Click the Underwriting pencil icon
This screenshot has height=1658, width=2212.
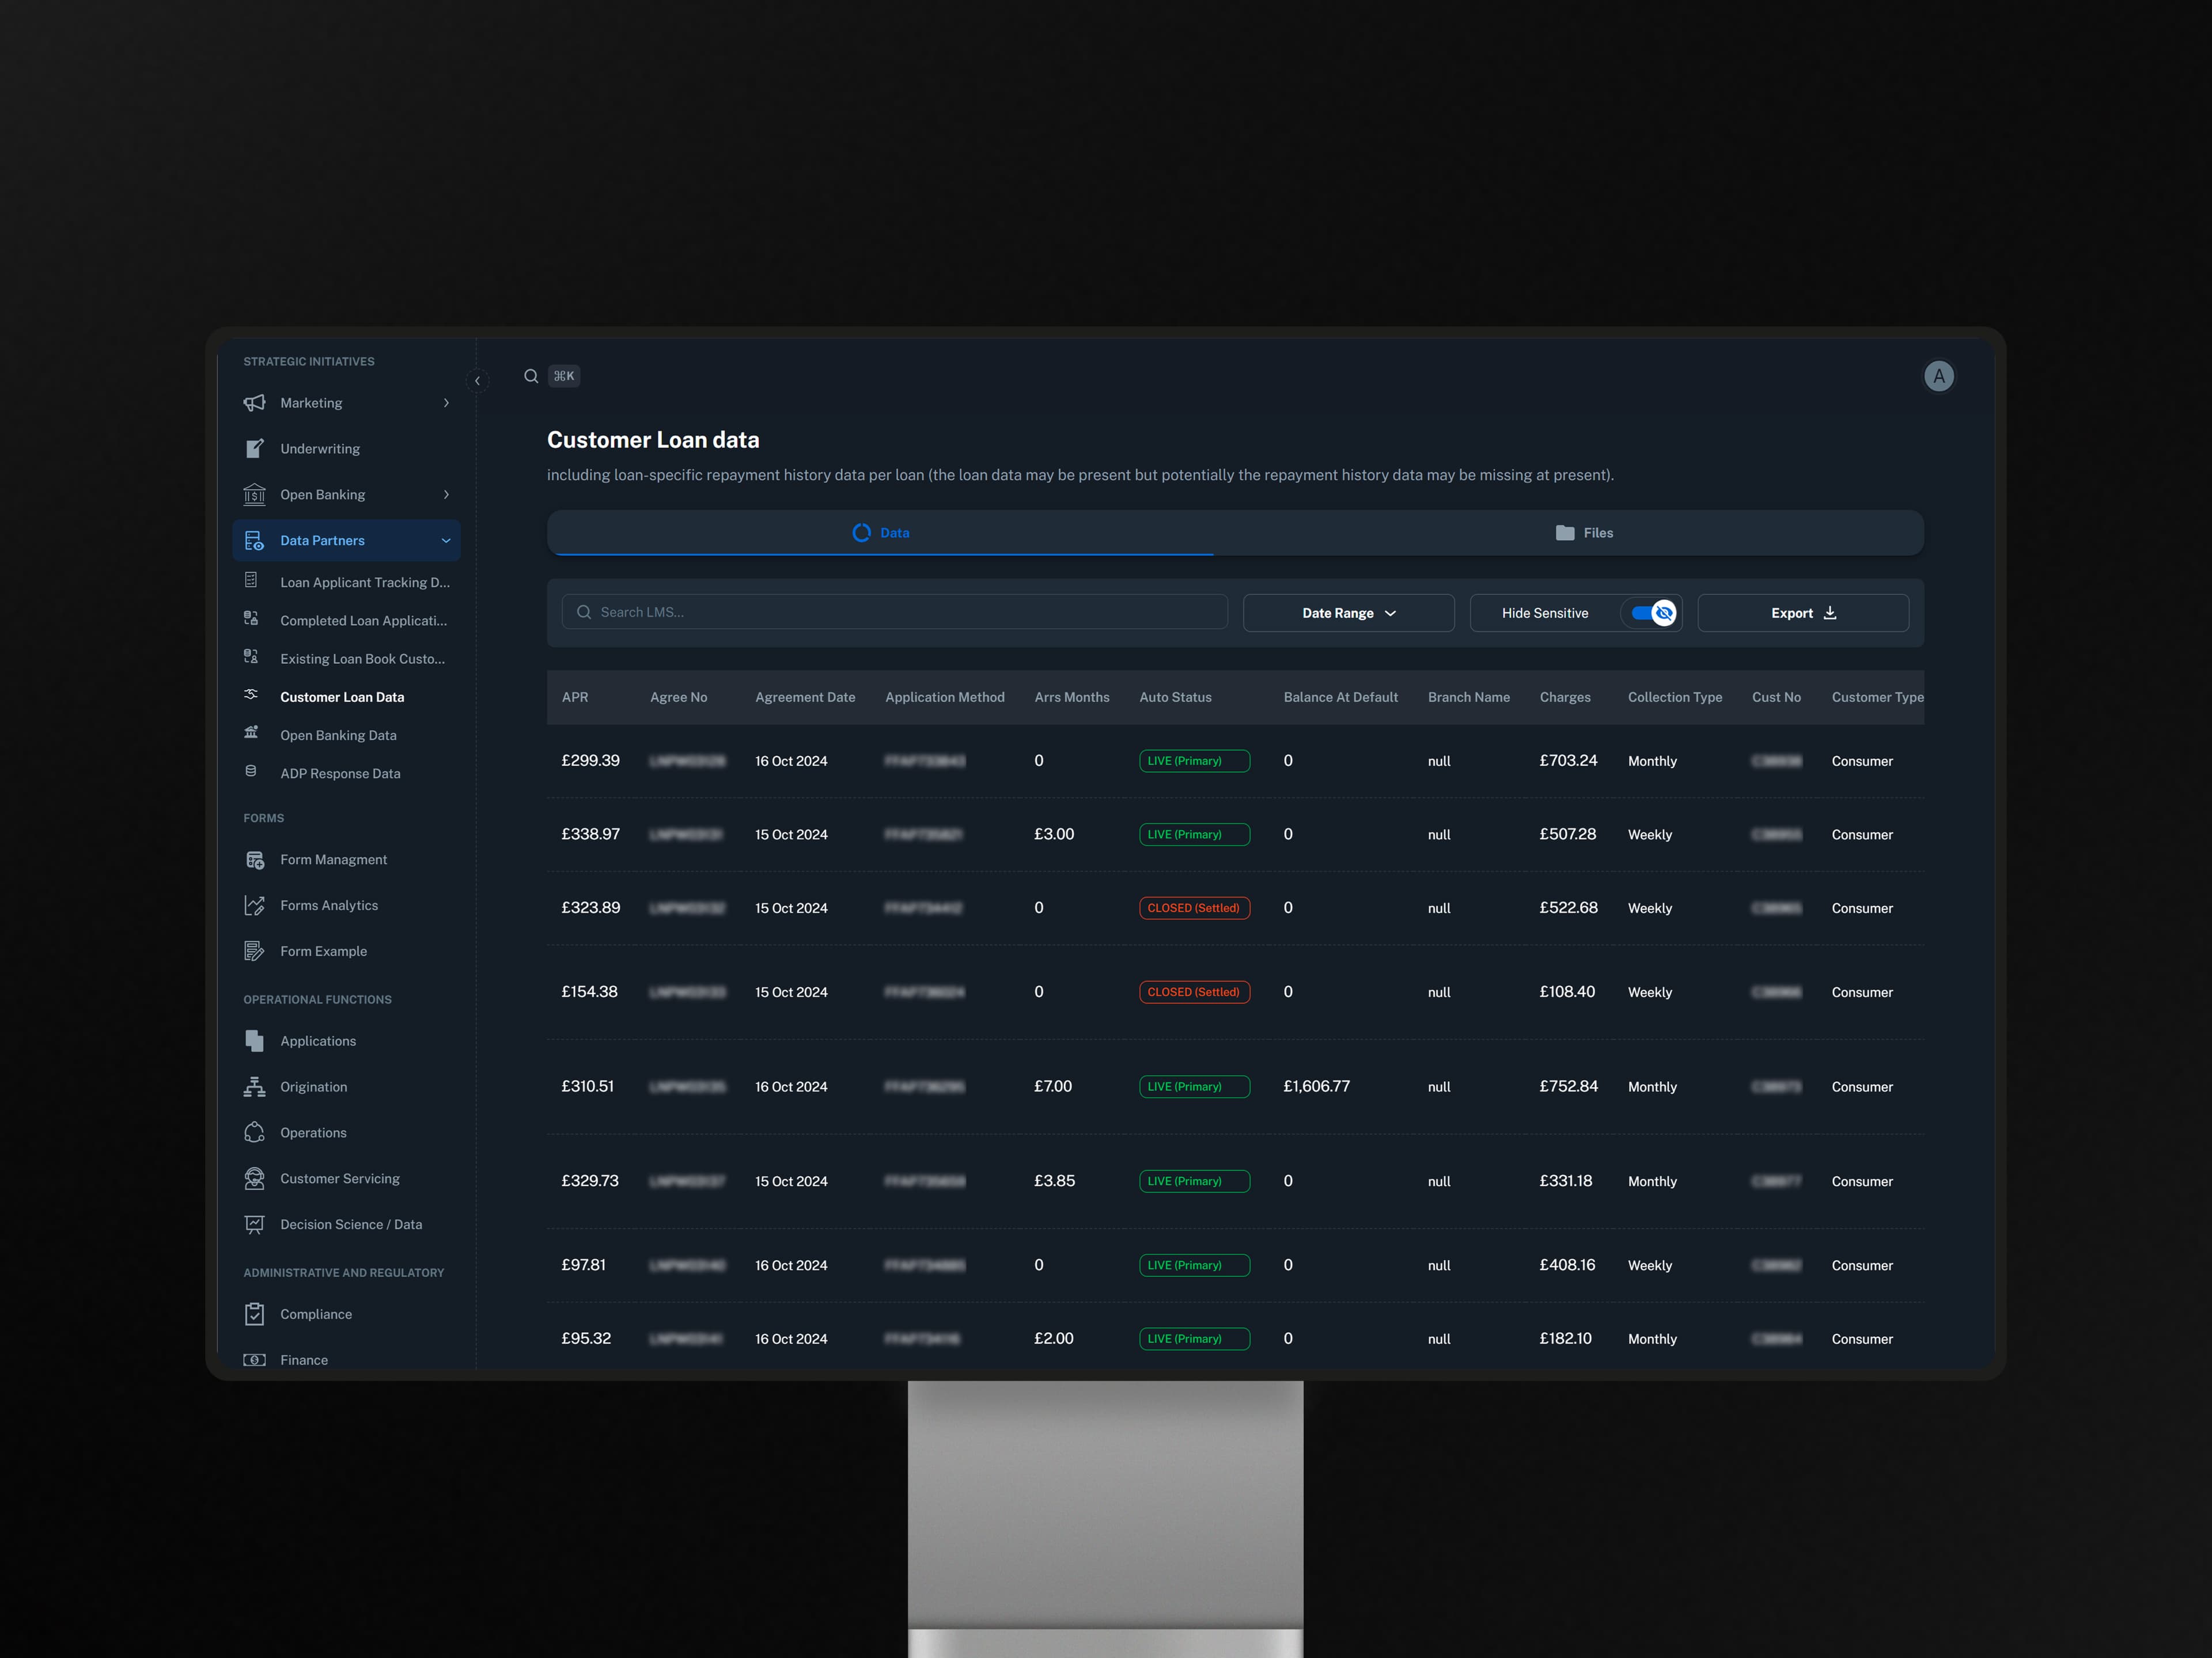point(254,448)
